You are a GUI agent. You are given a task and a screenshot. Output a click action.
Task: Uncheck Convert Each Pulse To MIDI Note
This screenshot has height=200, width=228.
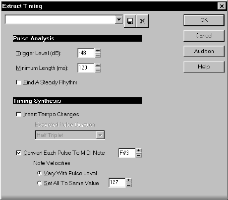pos(19,153)
